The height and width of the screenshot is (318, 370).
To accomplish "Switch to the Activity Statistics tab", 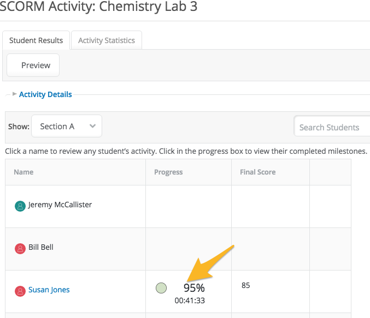I will click(x=107, y=40).
